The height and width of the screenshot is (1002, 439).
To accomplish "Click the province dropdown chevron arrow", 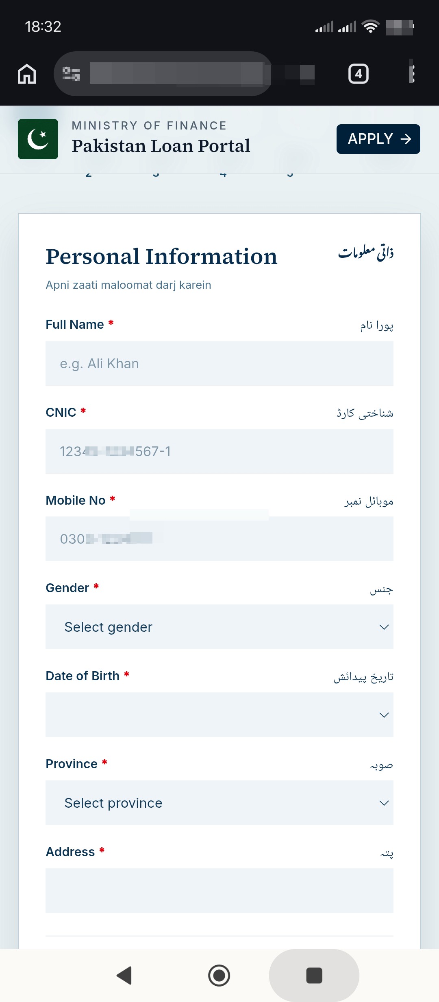I will coord(384,803).
